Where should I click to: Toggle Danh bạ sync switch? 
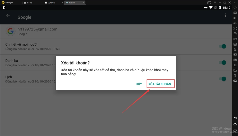tap(222, 63)
